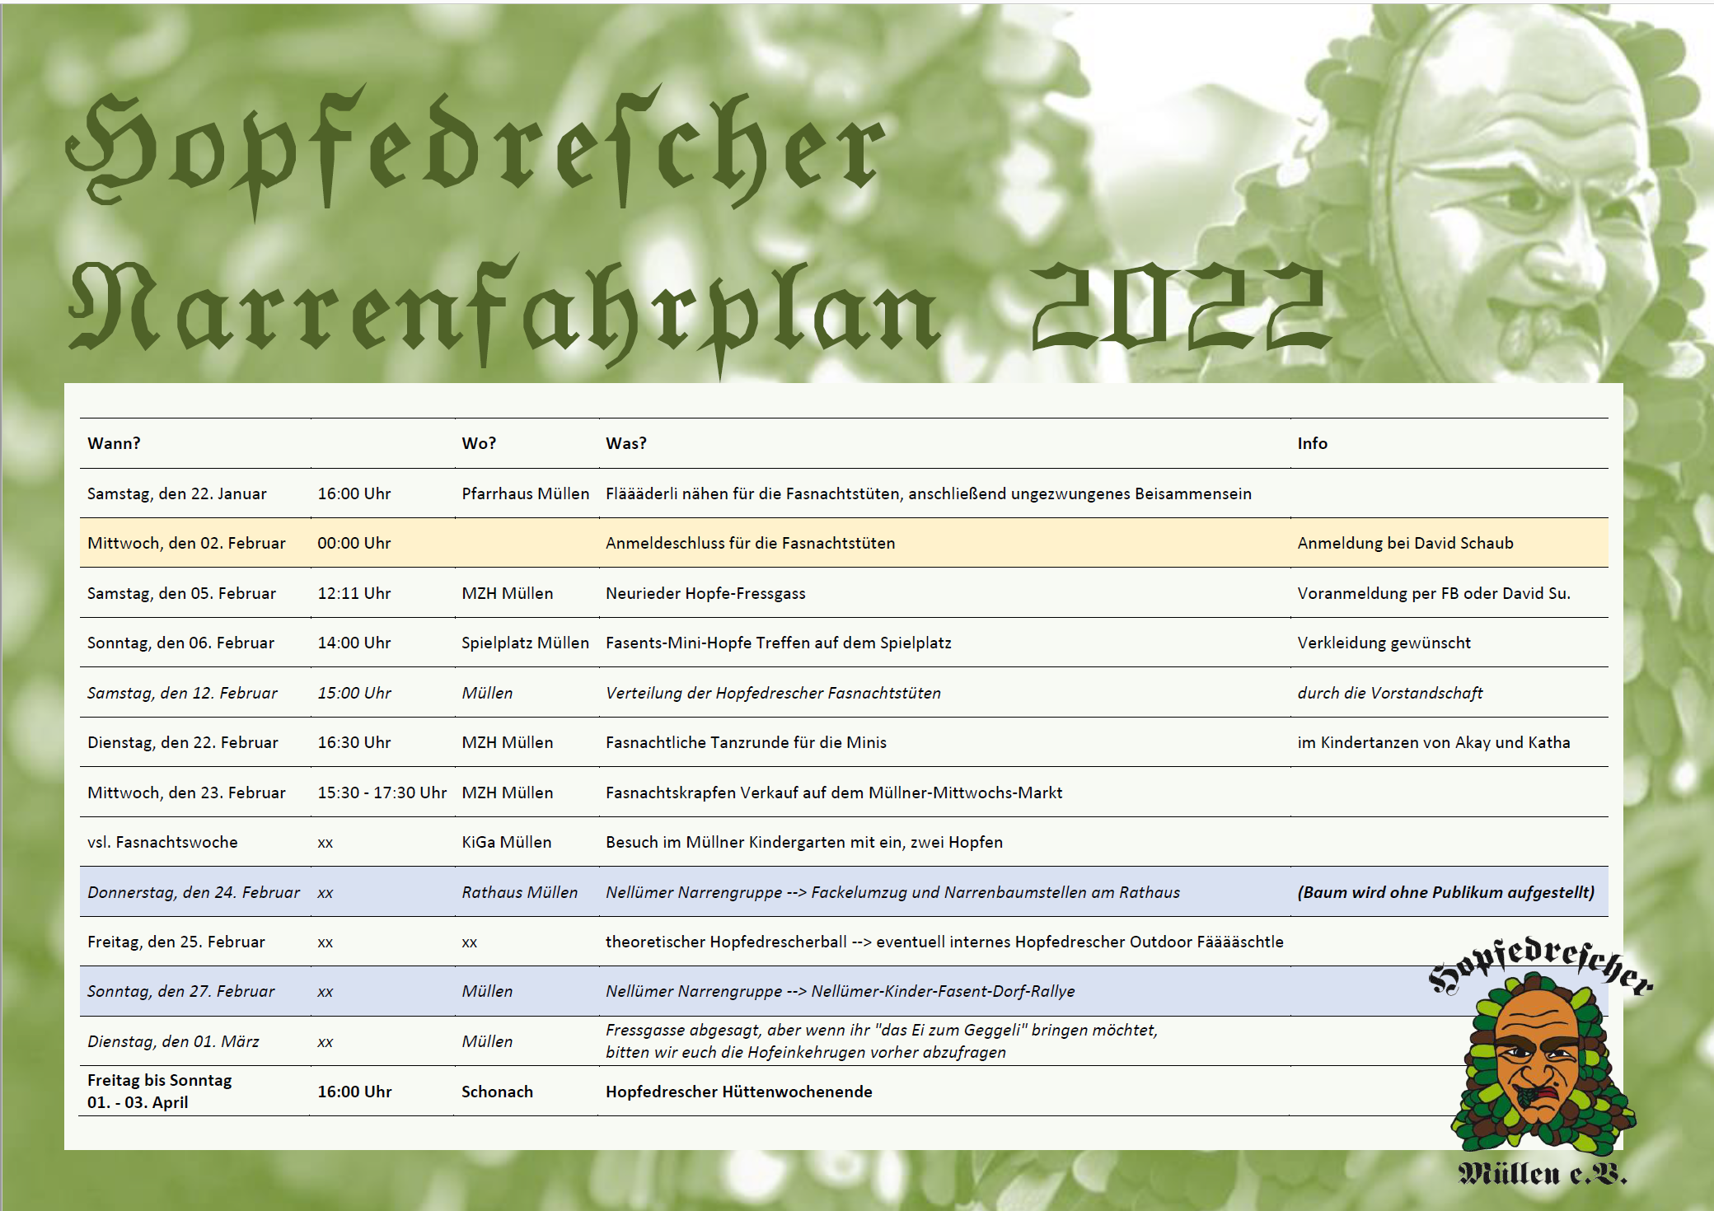Click 'Verteilung der Hopfedrescher Fasnachtstüten' text
Screen dimensions: 1714x1211
pyautogui.click(x=773, y=693)
